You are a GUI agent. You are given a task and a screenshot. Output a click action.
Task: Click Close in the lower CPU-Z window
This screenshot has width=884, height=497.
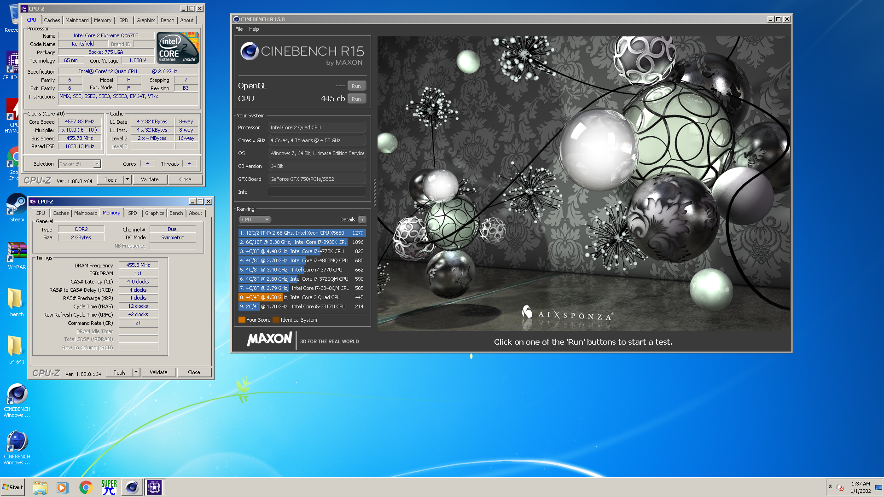pos(194,372)
